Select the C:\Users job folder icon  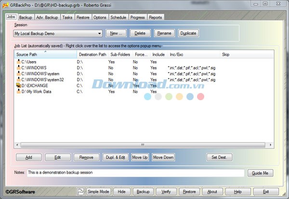click(19, 62)
